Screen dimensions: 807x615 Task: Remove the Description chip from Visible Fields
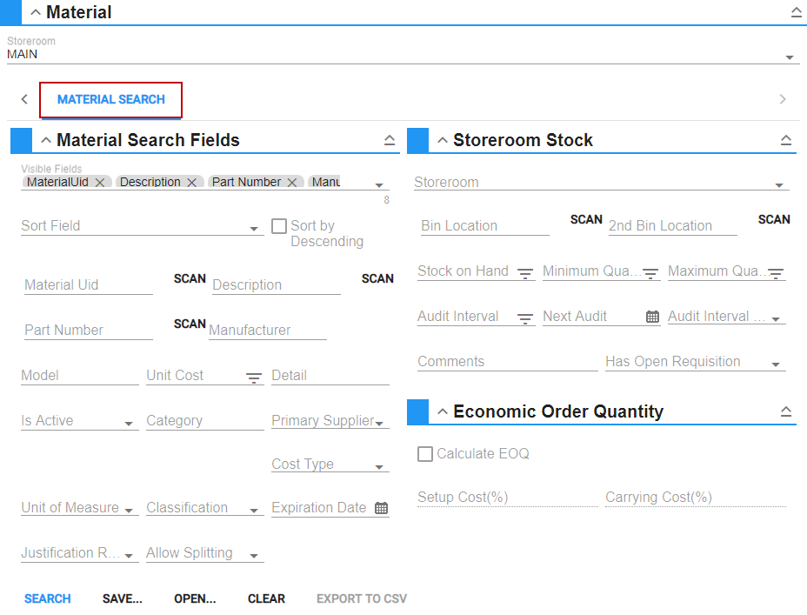(191, 183)
